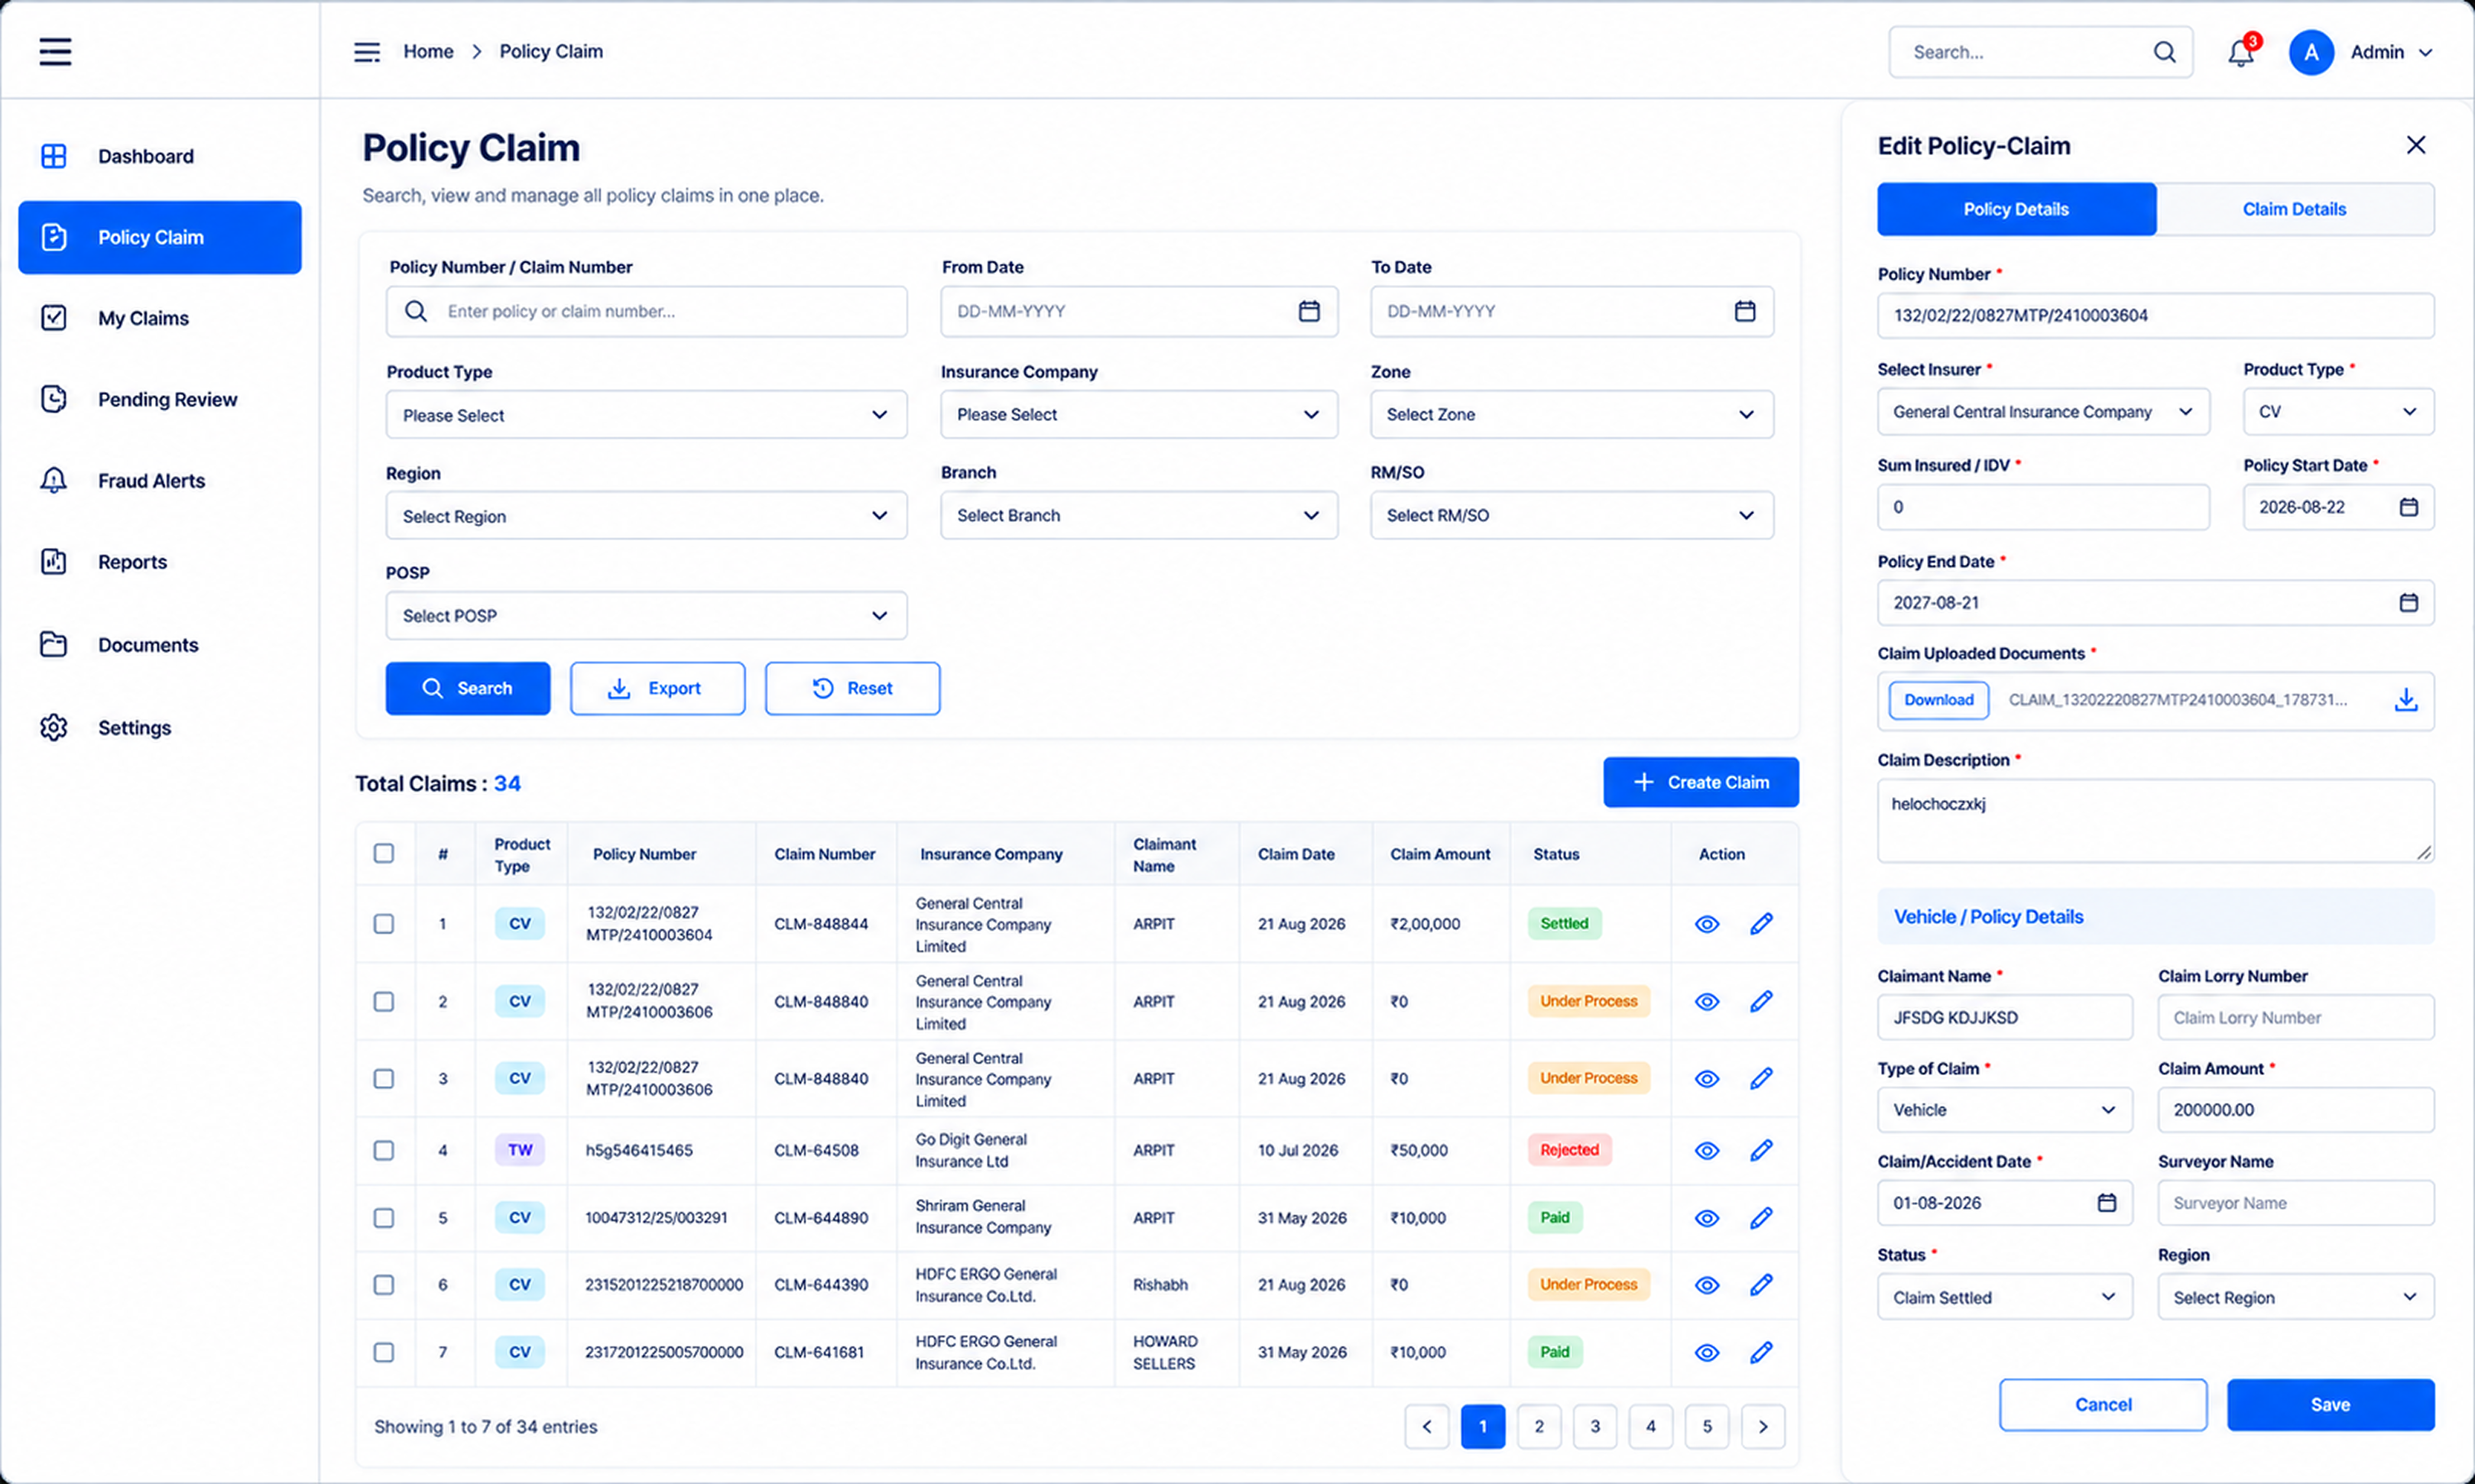View claim CLM-644390 with the eye icon
2475x1484 pixels.
[1707, 1285]
